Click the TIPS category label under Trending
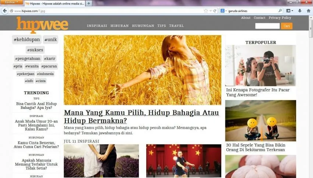Screen dimensions: 313x178 click(36, 99)
